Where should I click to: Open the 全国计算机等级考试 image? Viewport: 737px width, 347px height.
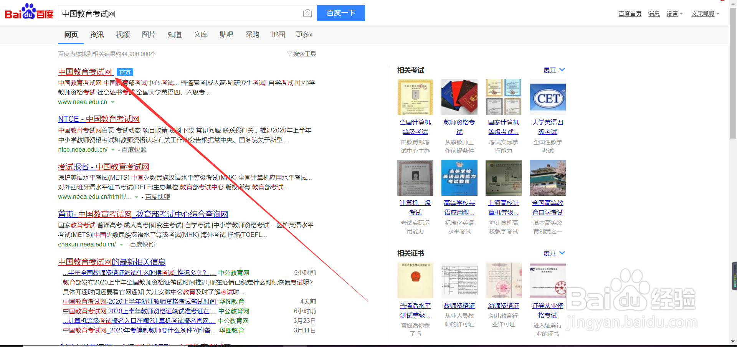(x=415, y=97)
